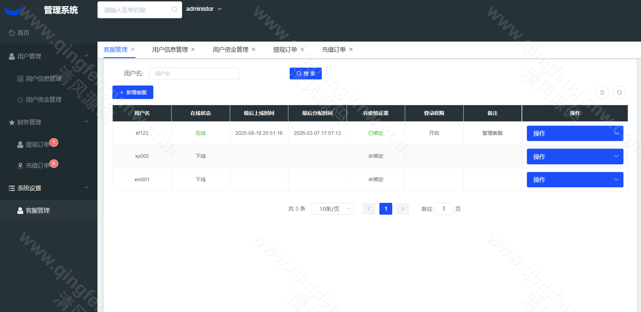Click the 谷歌验证器 column header
The height and width of the screenshot is (312, 641).
376,113
